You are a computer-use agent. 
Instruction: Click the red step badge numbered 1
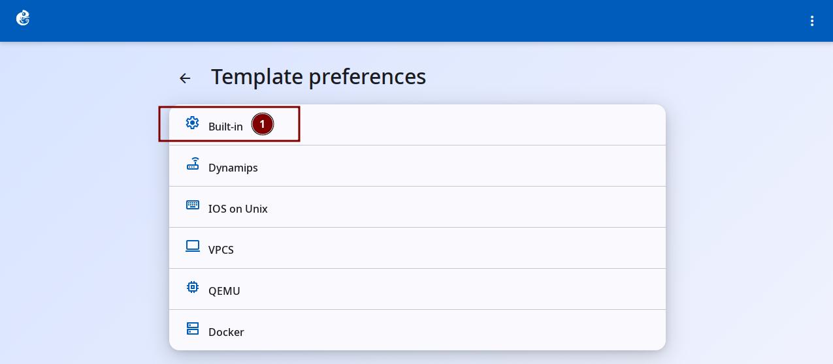pyautogui.click(x=263, y=124)
